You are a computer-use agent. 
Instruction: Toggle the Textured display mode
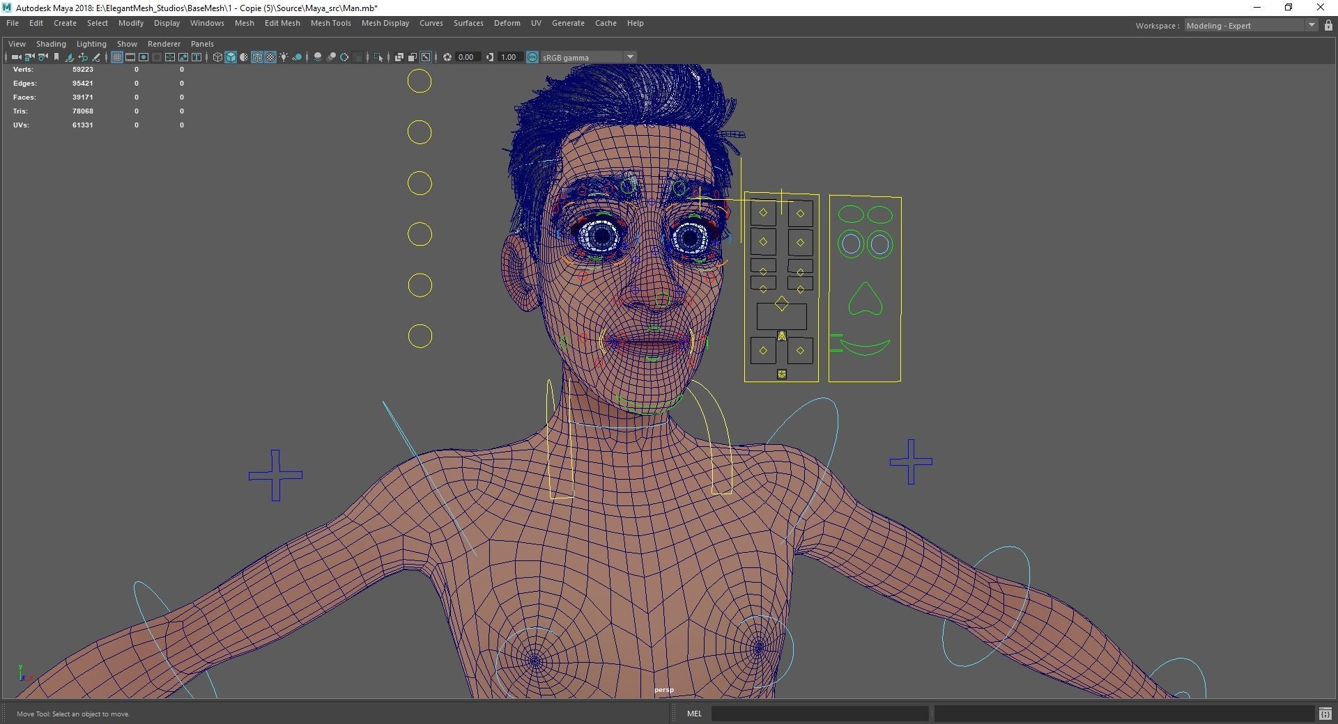[270, 57]
